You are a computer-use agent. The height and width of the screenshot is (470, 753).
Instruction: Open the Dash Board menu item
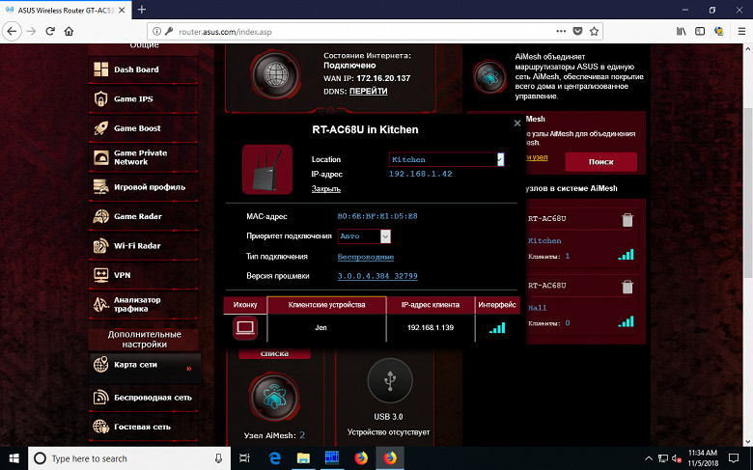[143, 69]
